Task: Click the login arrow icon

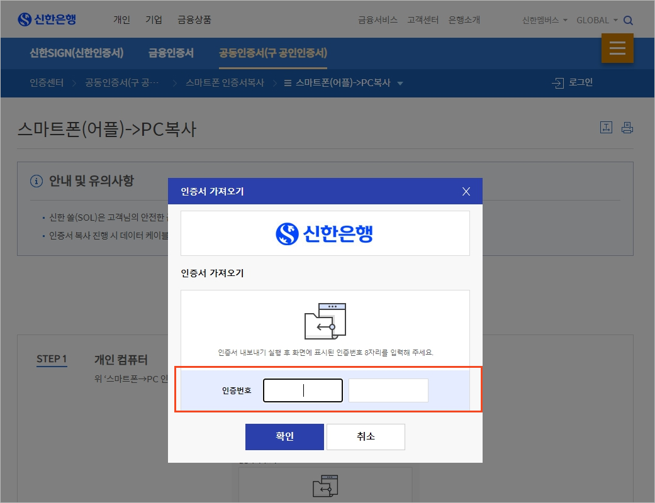Action: pyautogui.click(x=557, y=82)
